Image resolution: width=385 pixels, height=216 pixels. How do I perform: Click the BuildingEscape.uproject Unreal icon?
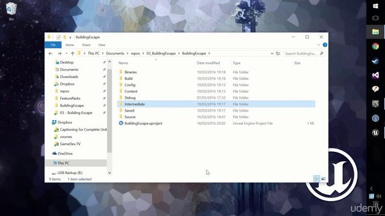click(x=121, y=123)
